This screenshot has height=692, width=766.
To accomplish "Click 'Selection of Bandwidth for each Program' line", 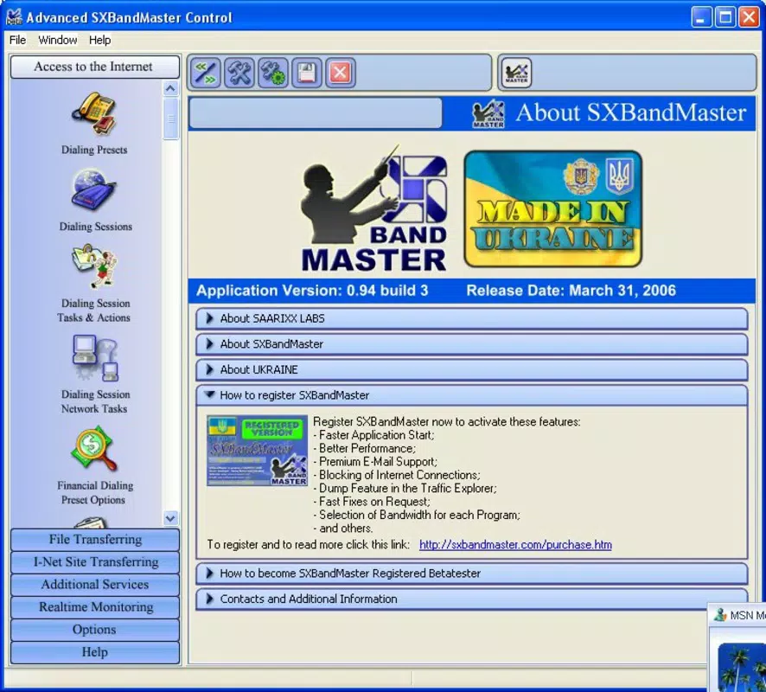I will coord(417,515).
